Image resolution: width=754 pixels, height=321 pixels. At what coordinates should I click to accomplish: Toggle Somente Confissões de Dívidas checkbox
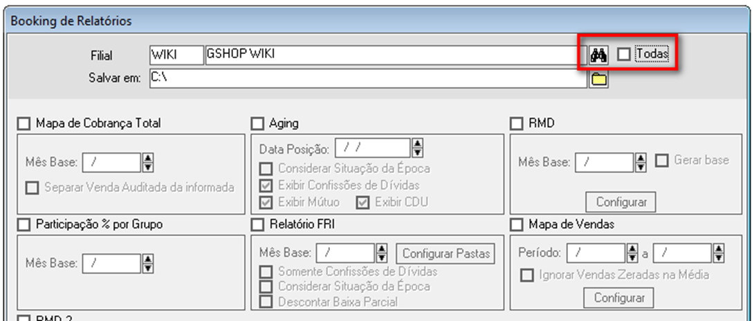[x=266, y=272]
